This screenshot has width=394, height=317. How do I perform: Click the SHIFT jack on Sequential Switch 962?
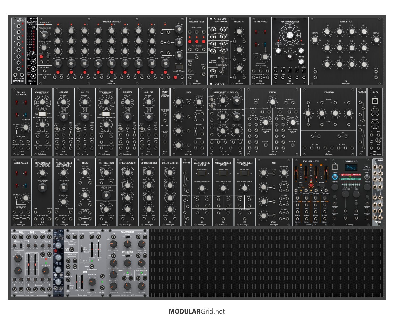coord(197,57)
